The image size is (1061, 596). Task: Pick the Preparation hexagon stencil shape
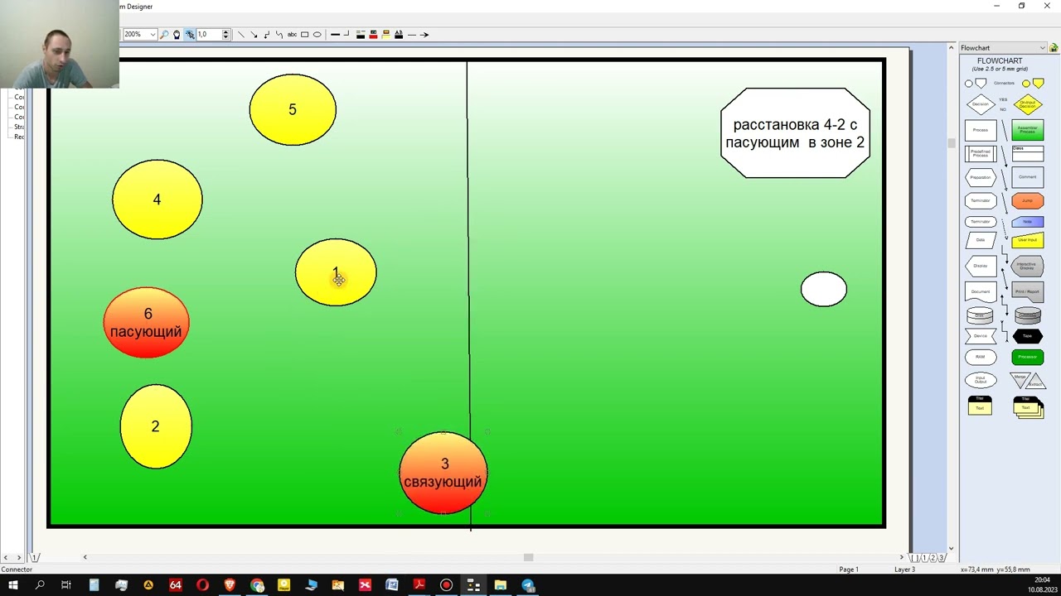pyautogui.click(x=981, y=177)
